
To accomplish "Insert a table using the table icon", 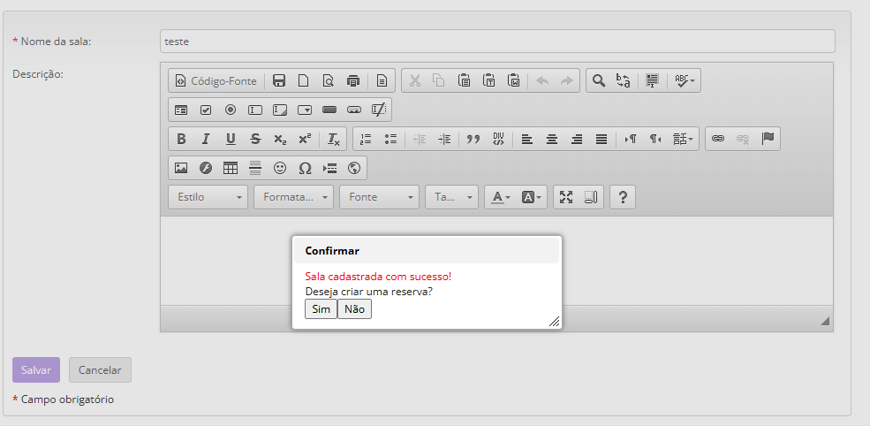I will pos(231,168).
